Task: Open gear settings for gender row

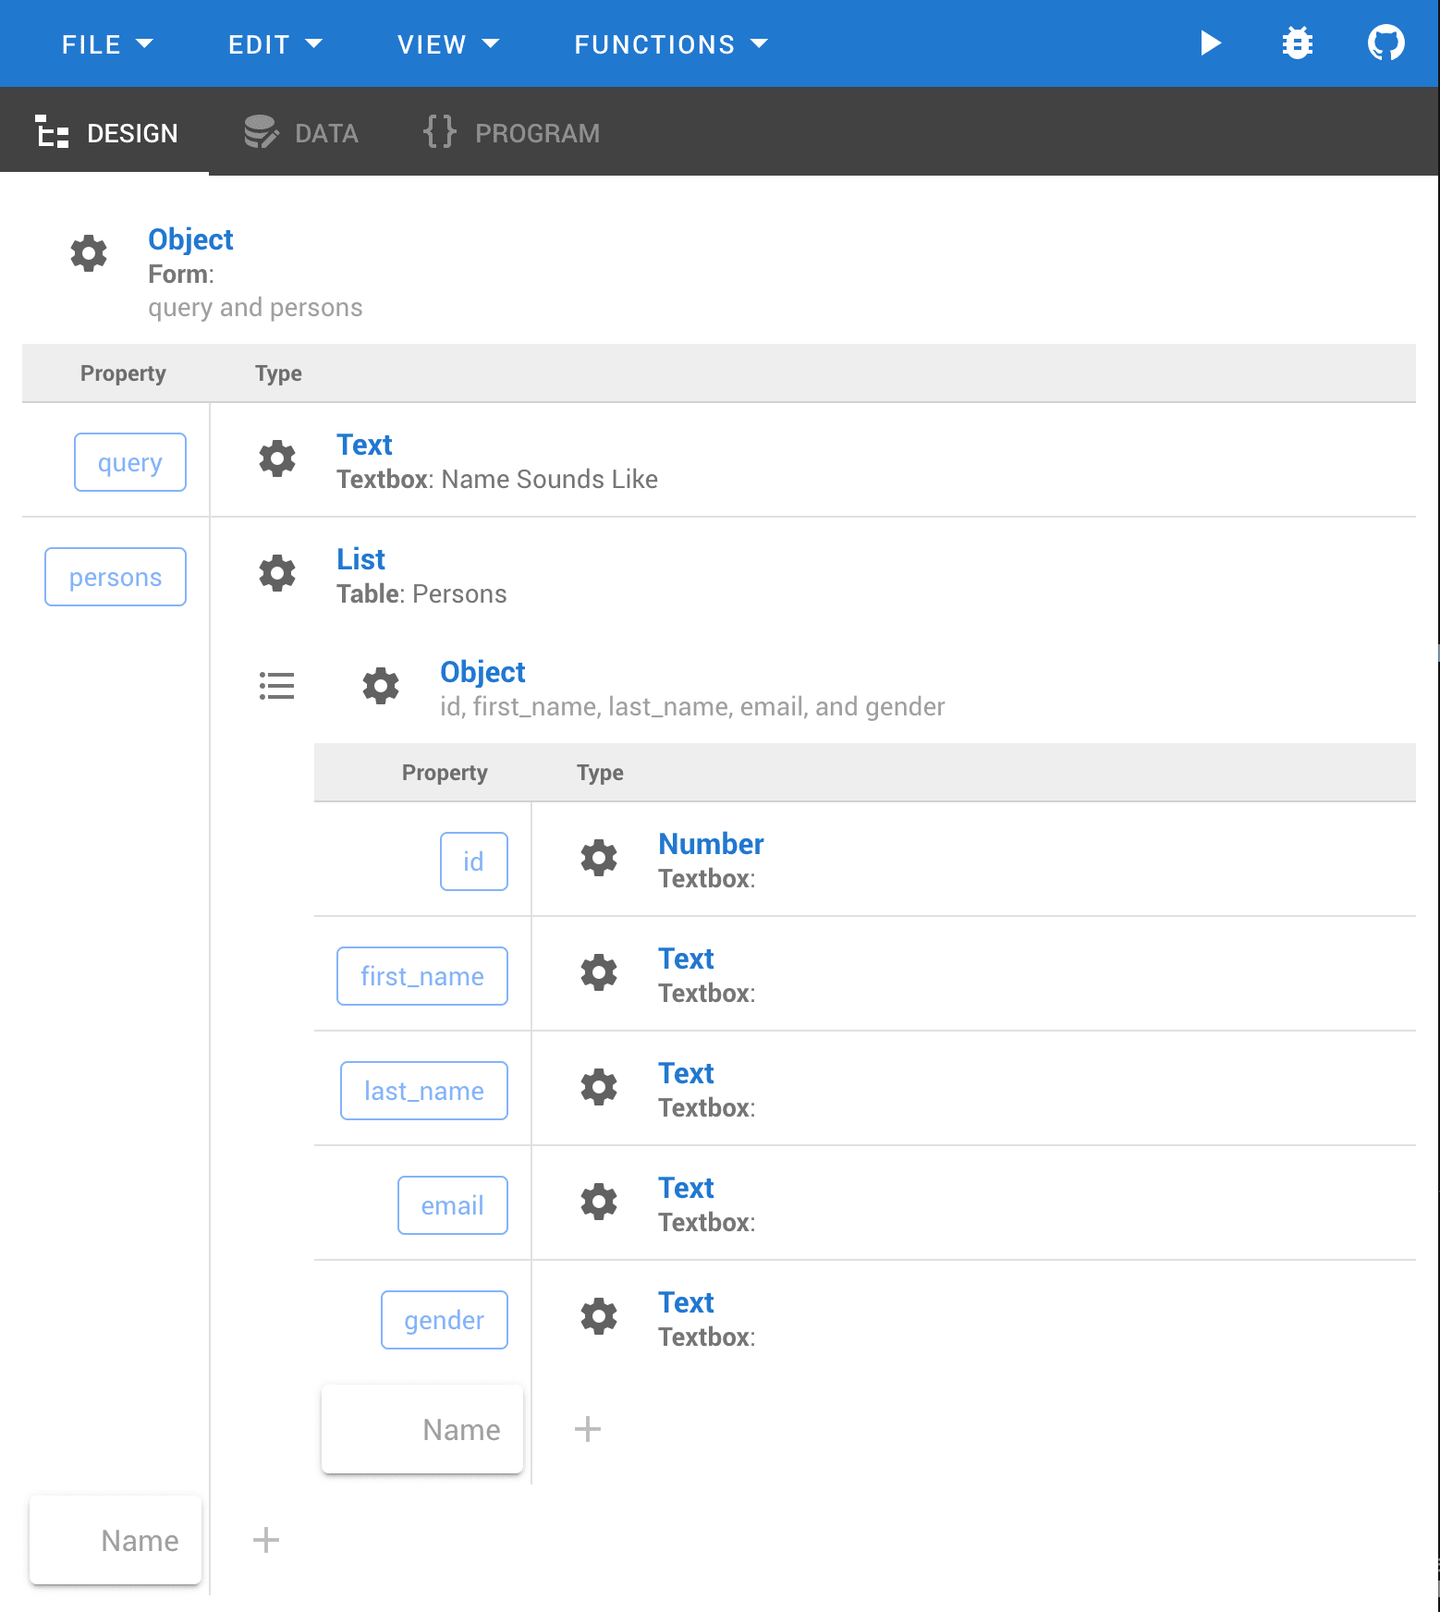Action: pyautogui.click(x=599, y=1316)
